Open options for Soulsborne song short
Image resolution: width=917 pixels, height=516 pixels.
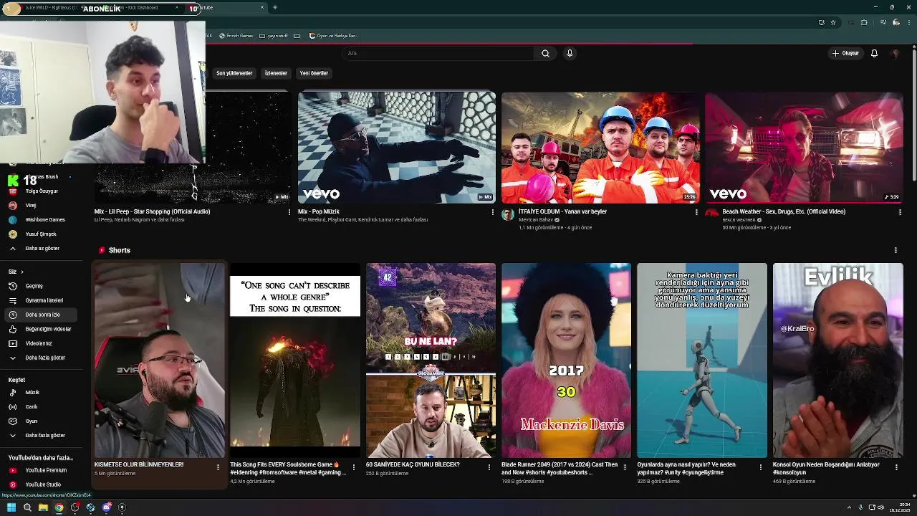click(354, 467)
